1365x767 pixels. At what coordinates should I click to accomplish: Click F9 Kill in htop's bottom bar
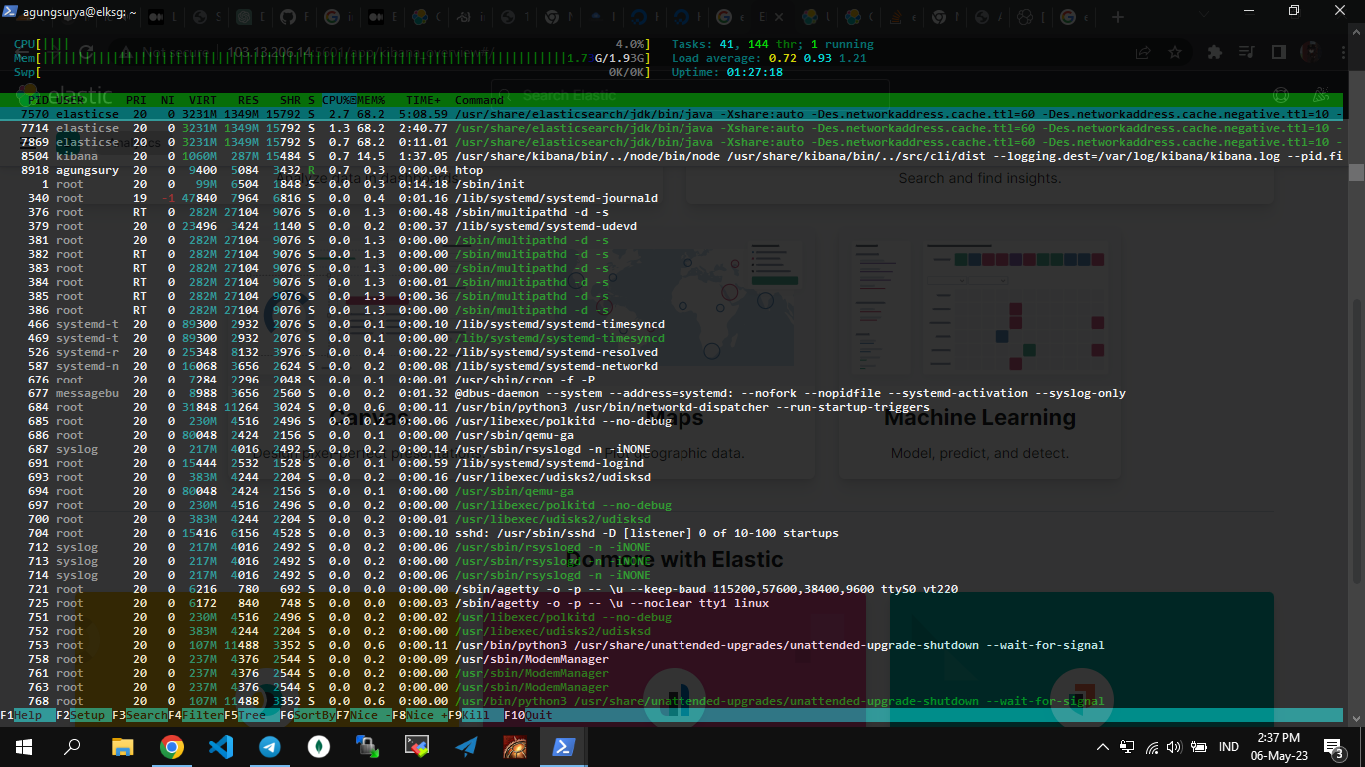click(475, 715)
